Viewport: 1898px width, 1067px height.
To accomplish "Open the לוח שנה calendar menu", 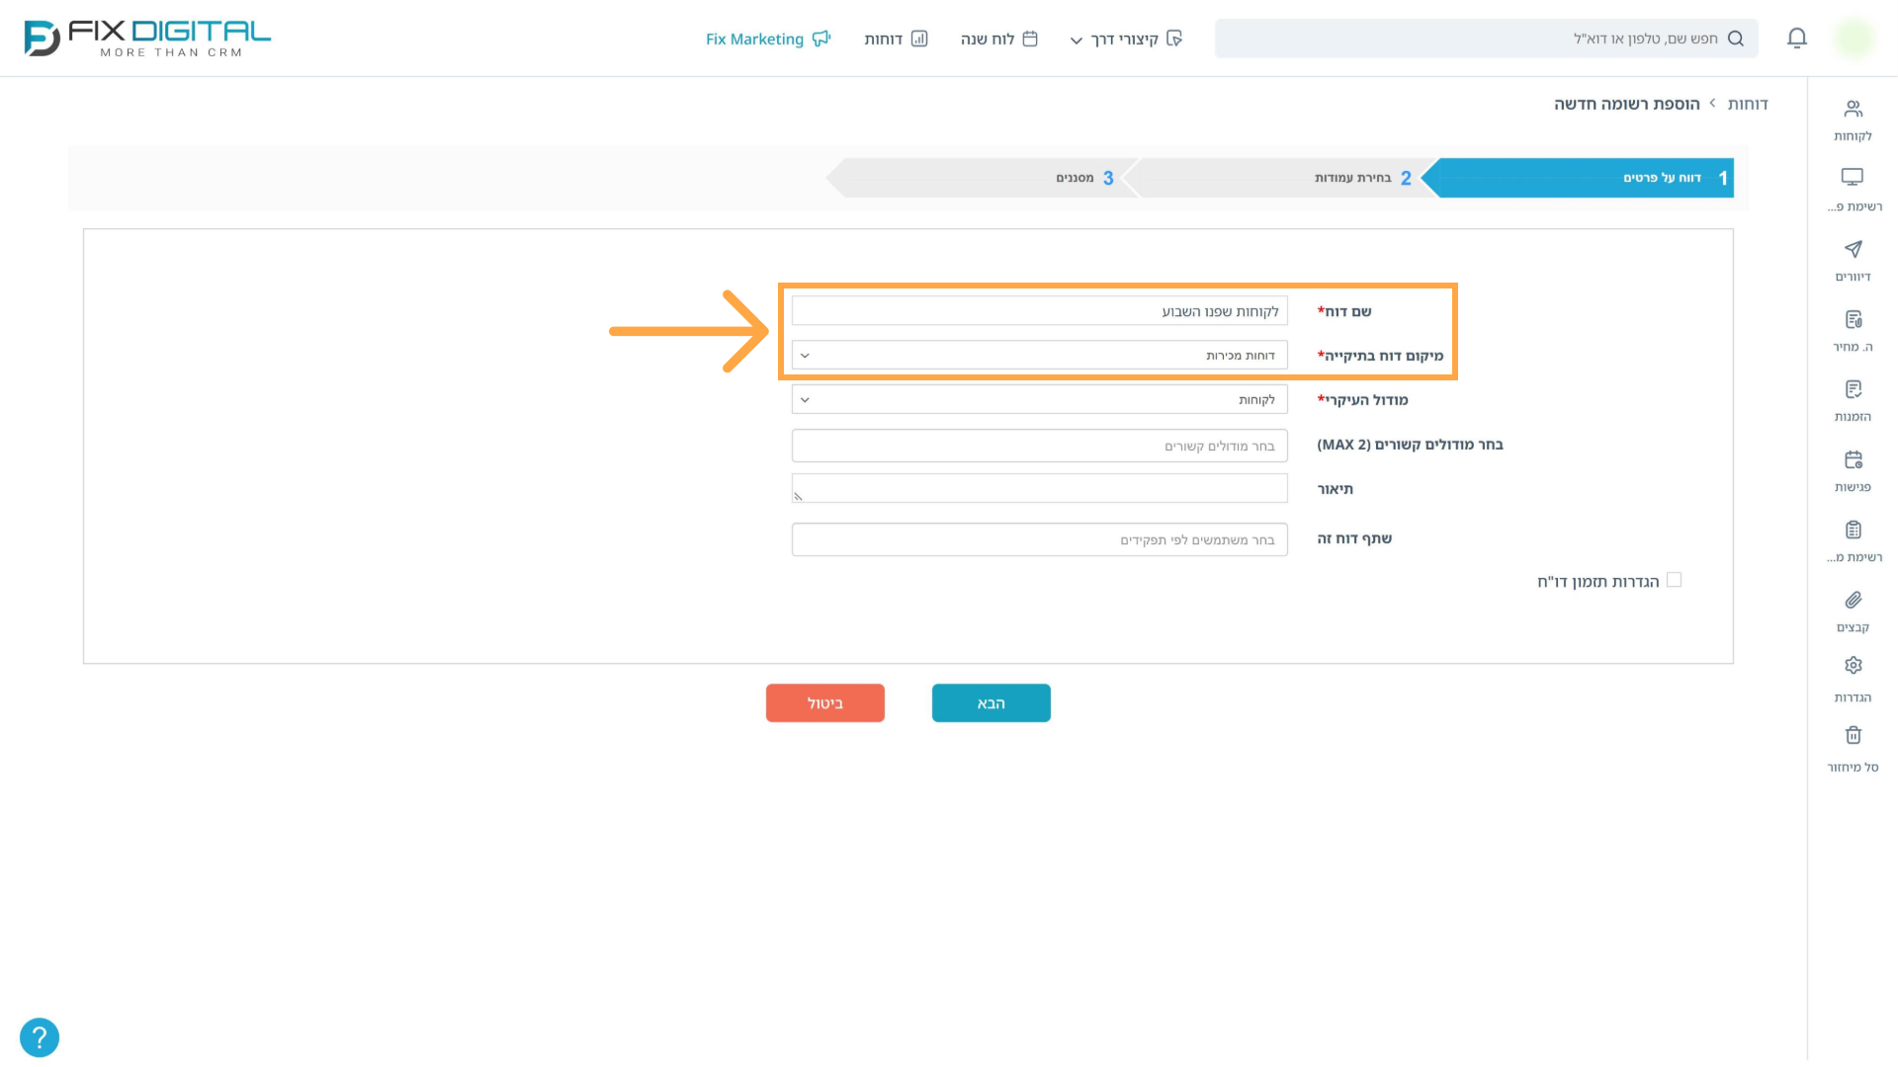I will 998,39.
